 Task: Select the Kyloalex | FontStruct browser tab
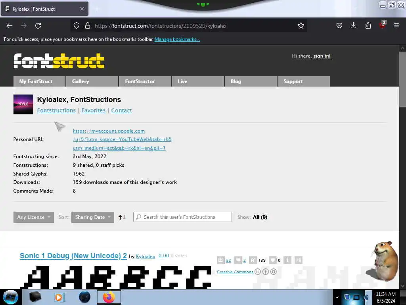click(44, 9)
